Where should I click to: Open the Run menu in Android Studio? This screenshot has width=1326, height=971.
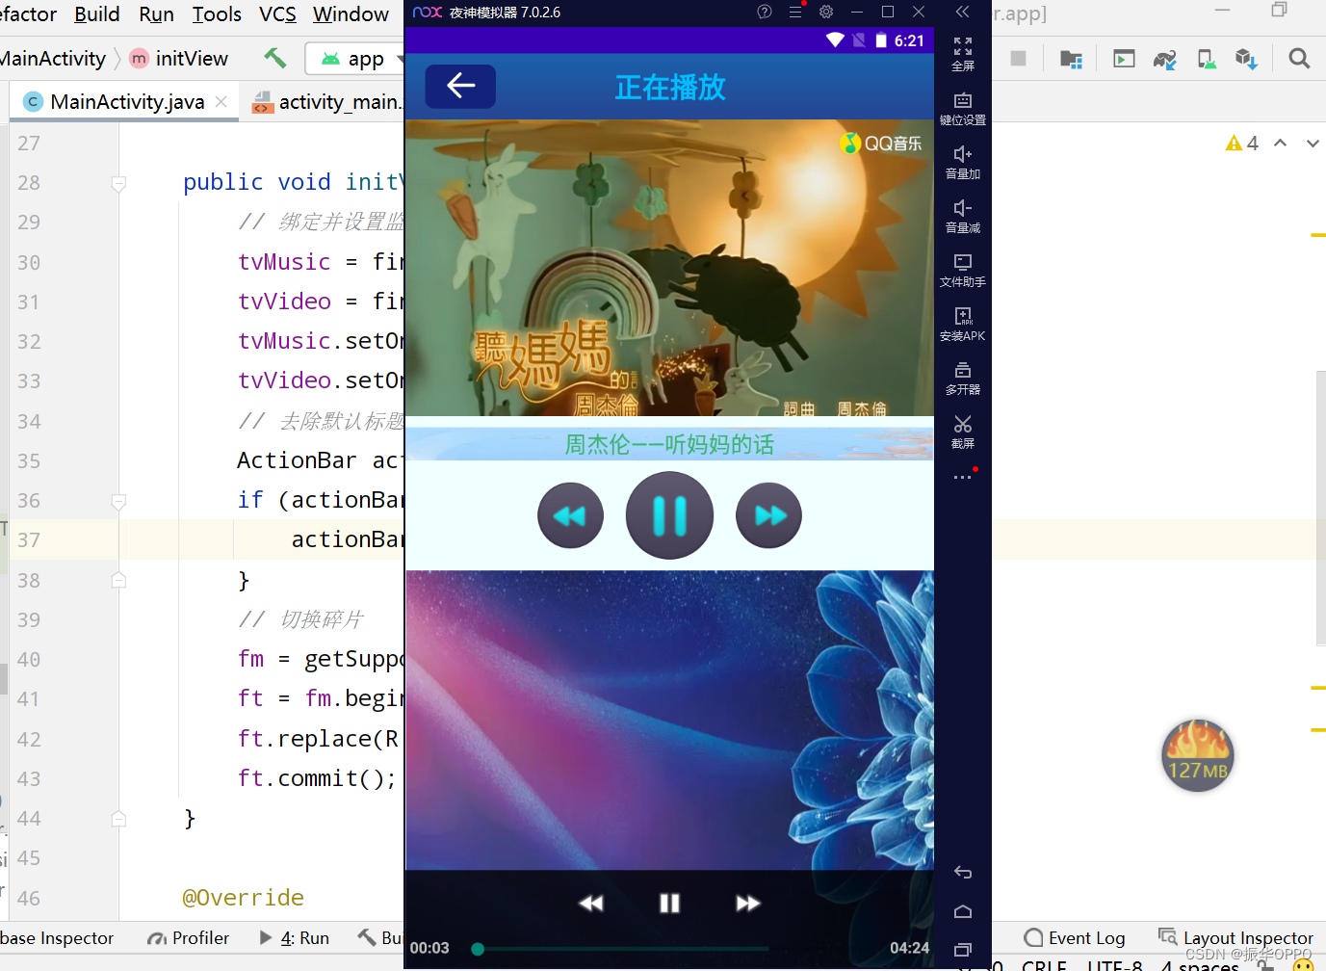coord(156,14)
